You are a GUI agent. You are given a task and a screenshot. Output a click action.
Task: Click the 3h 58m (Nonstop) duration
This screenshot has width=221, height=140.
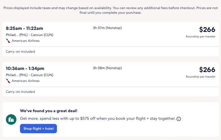107,68
